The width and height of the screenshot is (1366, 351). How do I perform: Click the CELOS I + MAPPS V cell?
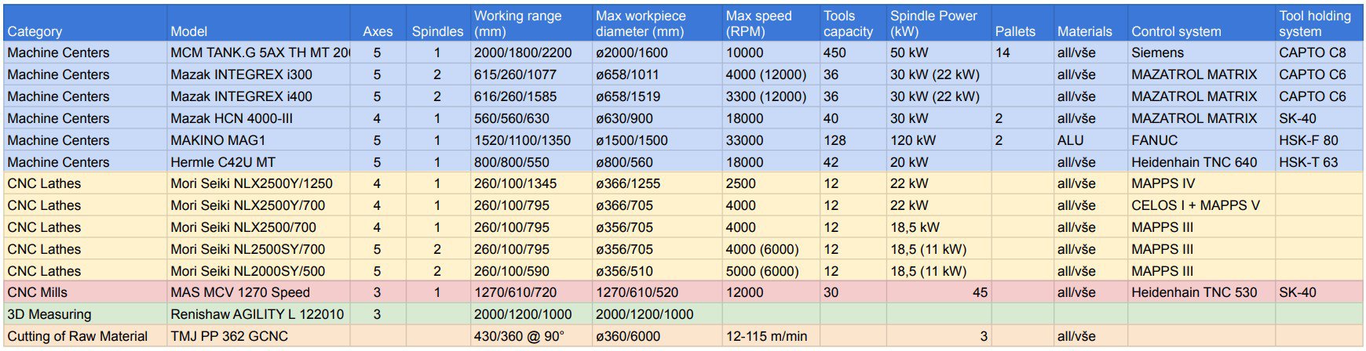pyautogui.click(x=1201, y=205)
